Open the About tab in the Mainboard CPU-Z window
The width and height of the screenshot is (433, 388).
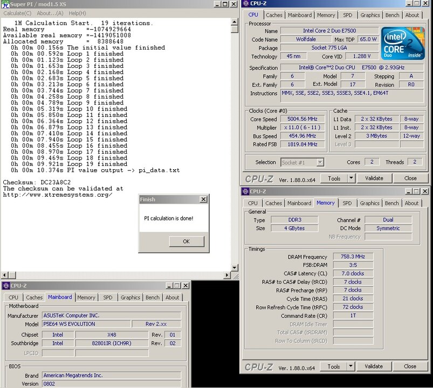coord(173,298)
